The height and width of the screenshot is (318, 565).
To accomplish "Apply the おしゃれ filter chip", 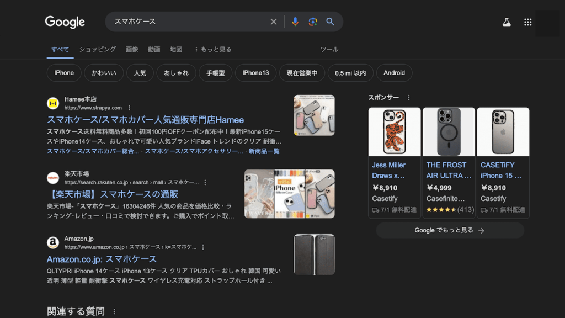I will pos(176,73).
